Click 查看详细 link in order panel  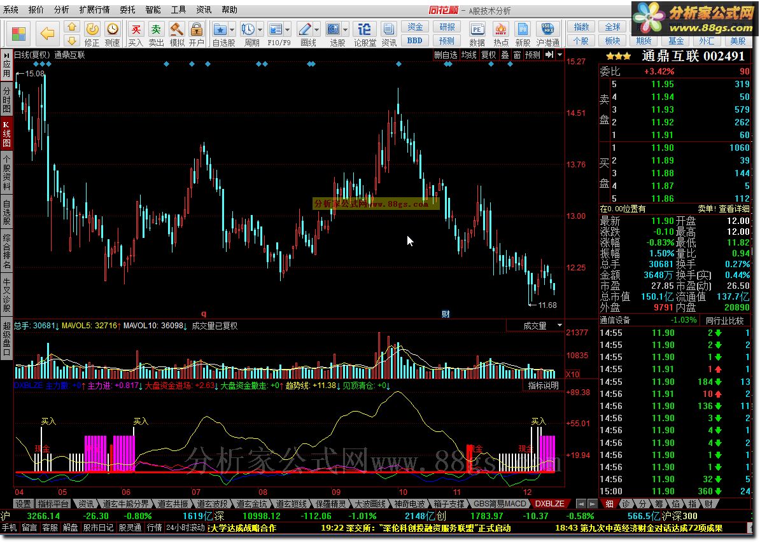(x=734, y=209)
